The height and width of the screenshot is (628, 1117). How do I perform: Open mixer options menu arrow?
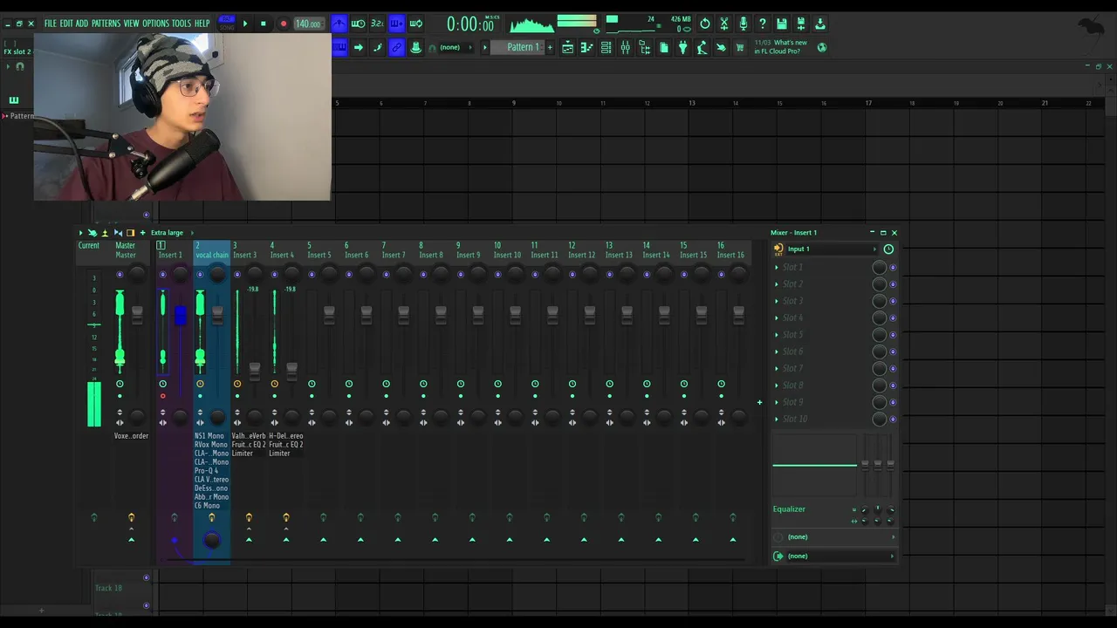[x=81, y=233]
